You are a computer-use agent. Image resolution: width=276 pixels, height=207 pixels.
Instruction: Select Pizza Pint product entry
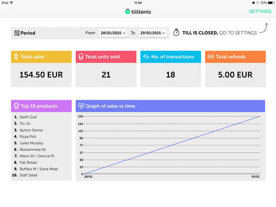pyautogui.click(x=28, y=136)
